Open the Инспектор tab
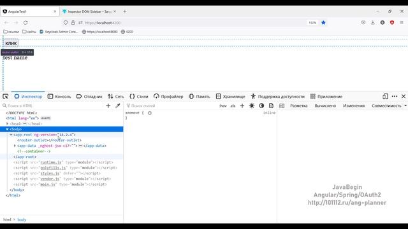The image size is (408, 229). point(28,96)
